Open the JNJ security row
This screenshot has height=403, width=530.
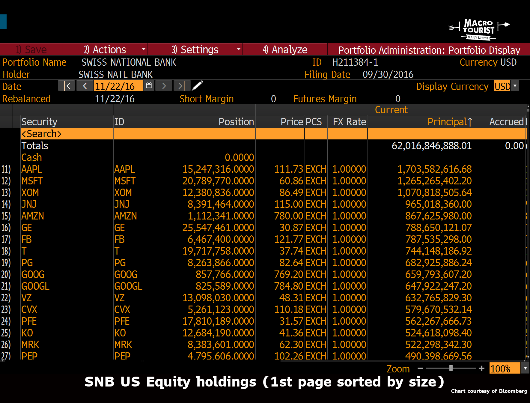tap(264, 204)
